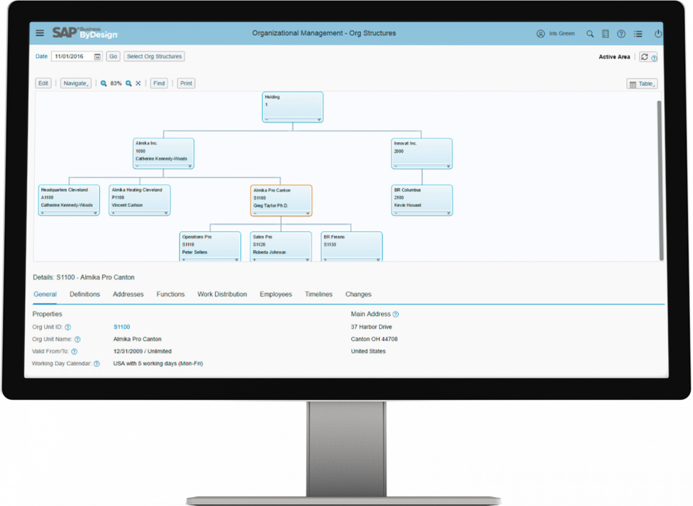This screenshot has width=693, height=506.
Task: Zoom out of the org chart
Action: pyautogui.click(x=104, y=84)
